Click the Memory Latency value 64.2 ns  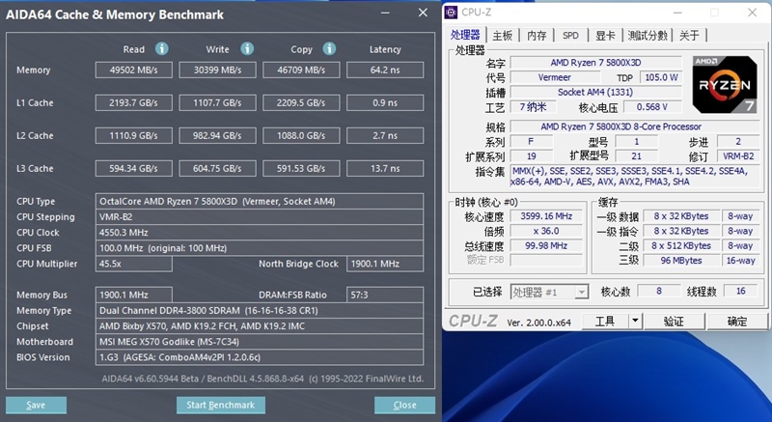pyautogui.click(x=385, y=70)
